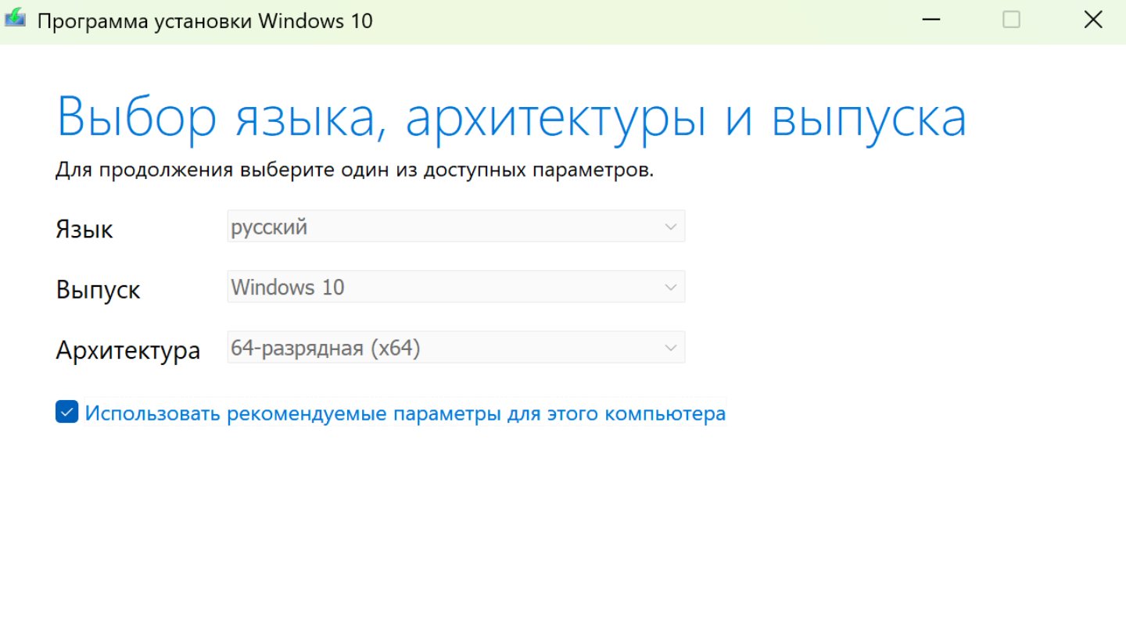This screenshot has width=1126, height=633.
Task: Open the Язык dropdown showing русский
Action: (456, 226)
